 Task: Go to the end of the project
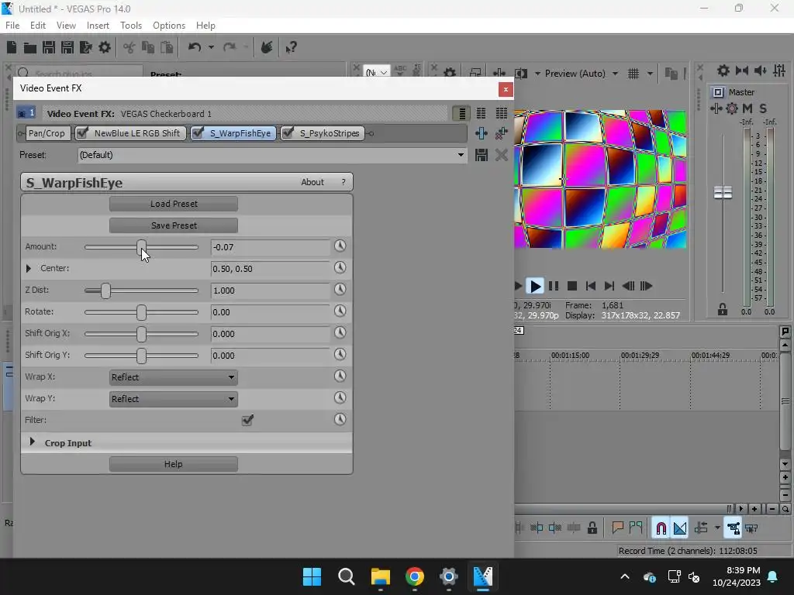click(x=609, y=286)
